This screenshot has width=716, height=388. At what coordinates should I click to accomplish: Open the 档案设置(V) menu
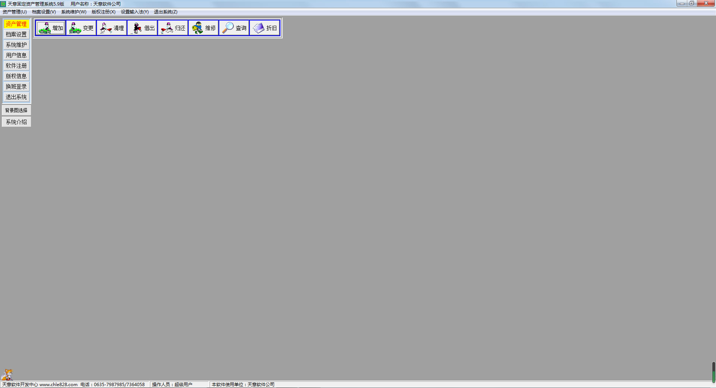(x=44, y=12)
